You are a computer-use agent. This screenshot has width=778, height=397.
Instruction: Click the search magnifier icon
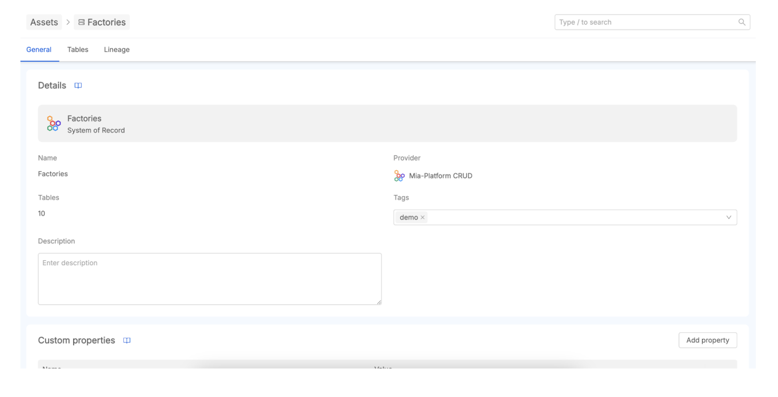click(x=742, y=22)
